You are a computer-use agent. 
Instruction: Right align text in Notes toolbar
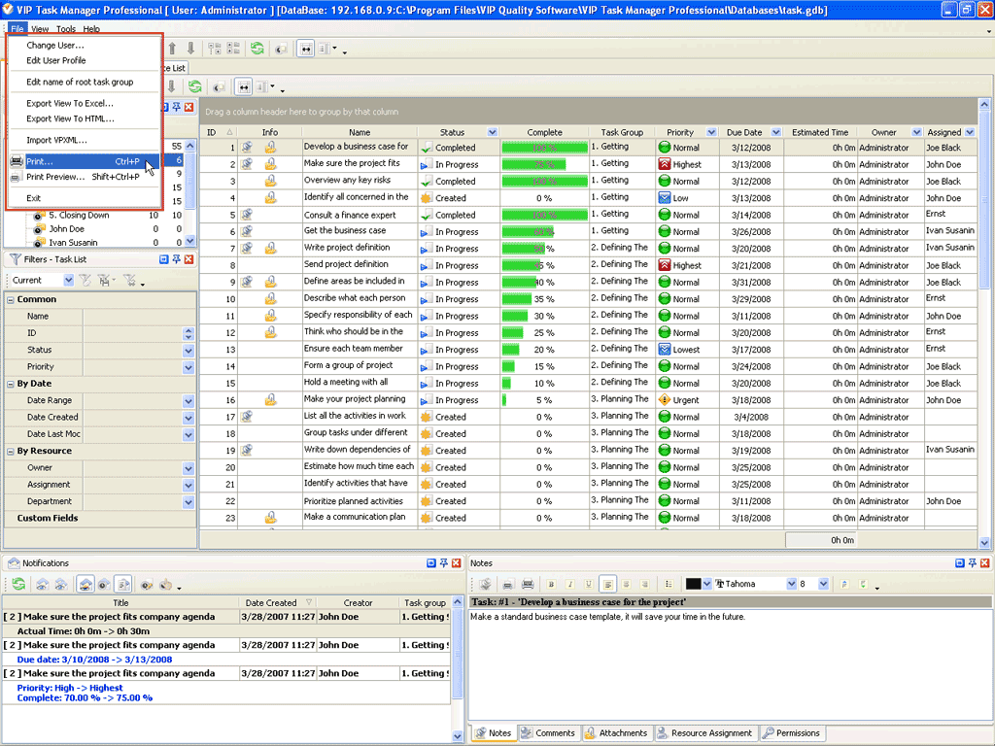[645, 584]
